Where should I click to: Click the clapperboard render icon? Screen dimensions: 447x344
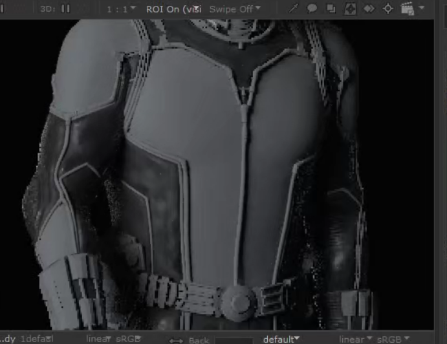pyautogui.click(x=407, y=8)
